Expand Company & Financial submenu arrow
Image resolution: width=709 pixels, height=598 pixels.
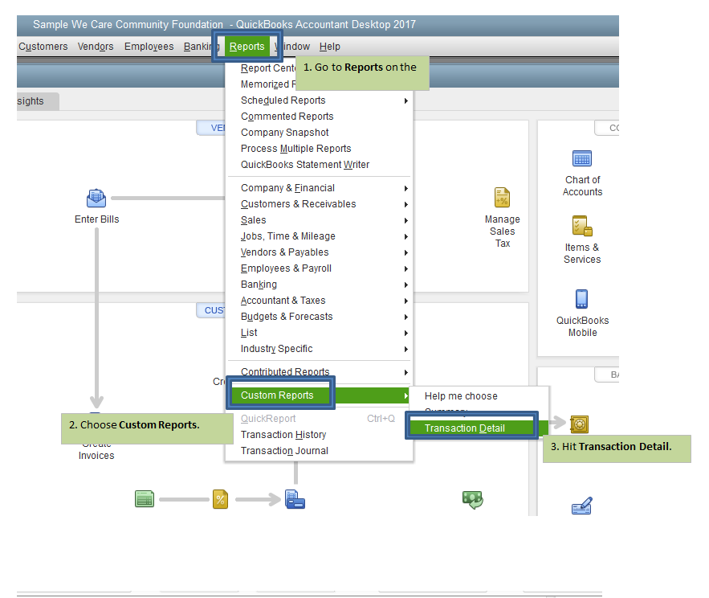tap(406, 188)
